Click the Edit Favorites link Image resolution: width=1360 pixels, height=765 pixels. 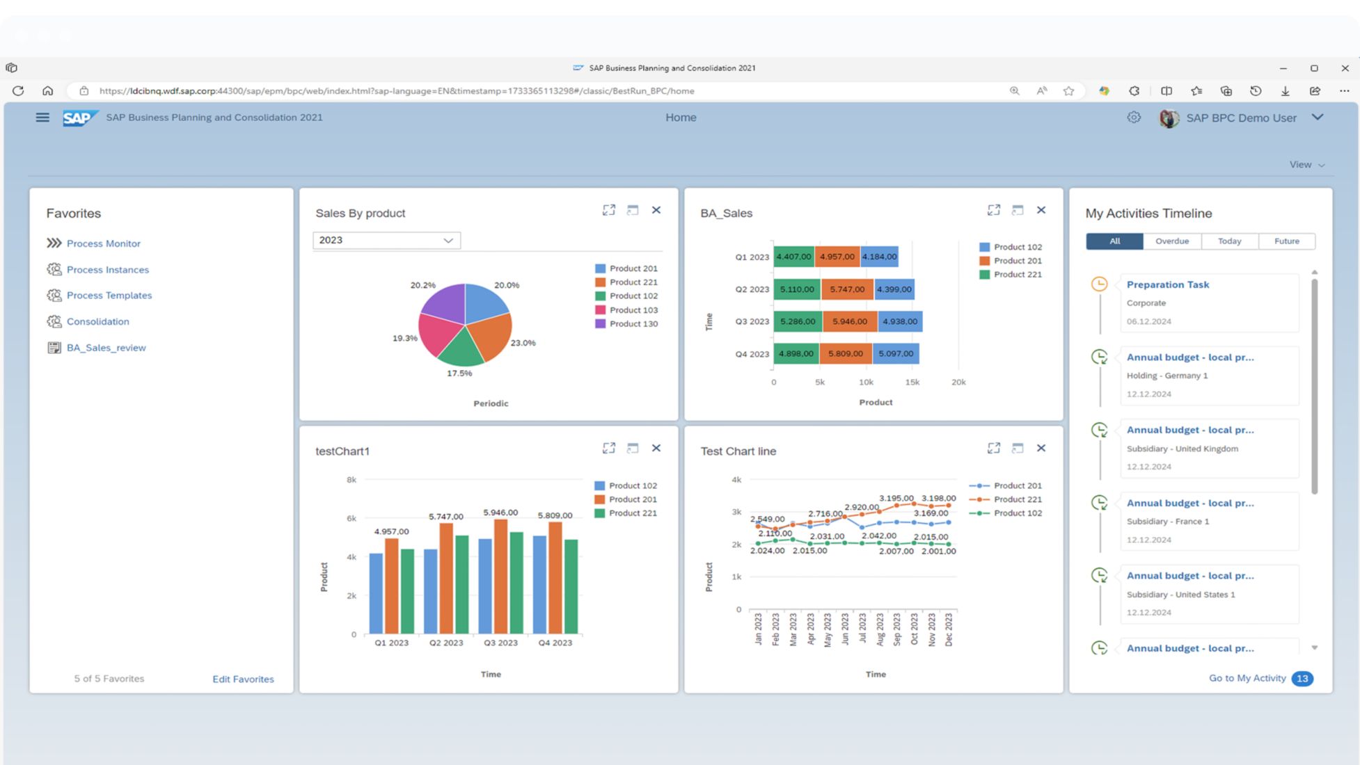click(x=243, y=679)
